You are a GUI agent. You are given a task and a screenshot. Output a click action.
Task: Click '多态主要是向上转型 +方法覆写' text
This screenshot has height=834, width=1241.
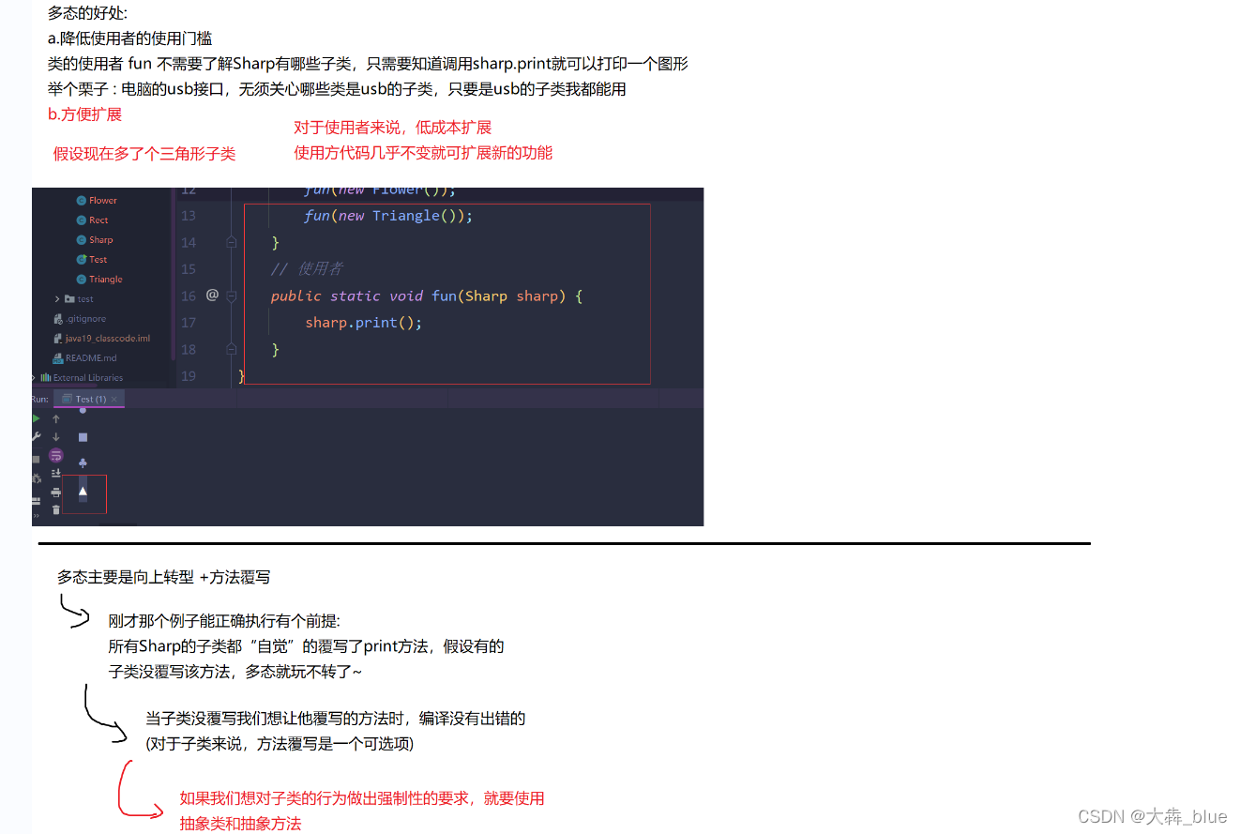[x=163, y=577]
